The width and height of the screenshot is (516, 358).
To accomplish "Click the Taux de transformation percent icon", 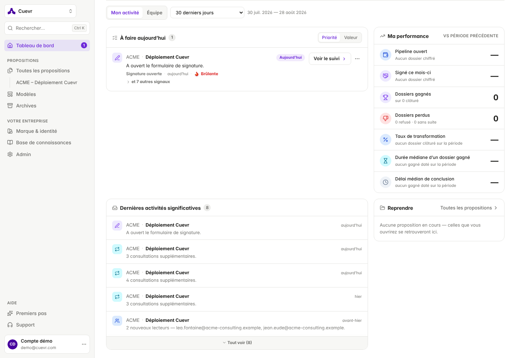I will coord(386,140).
